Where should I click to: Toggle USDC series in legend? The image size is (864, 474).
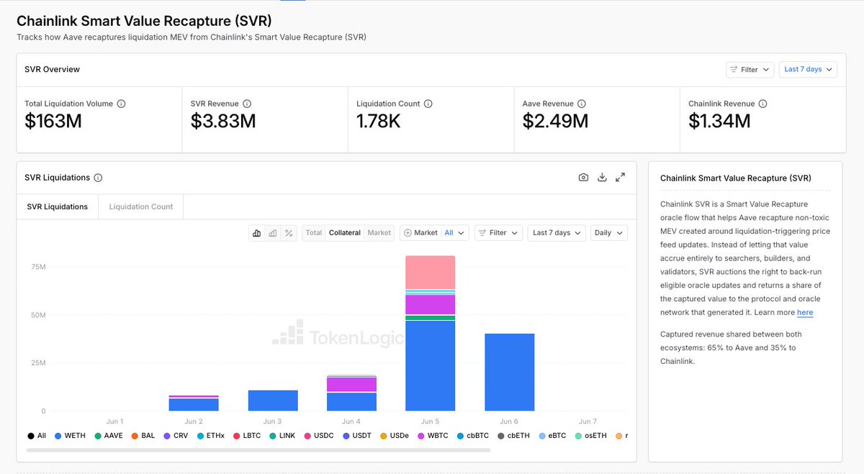click(x=320, y=436)
